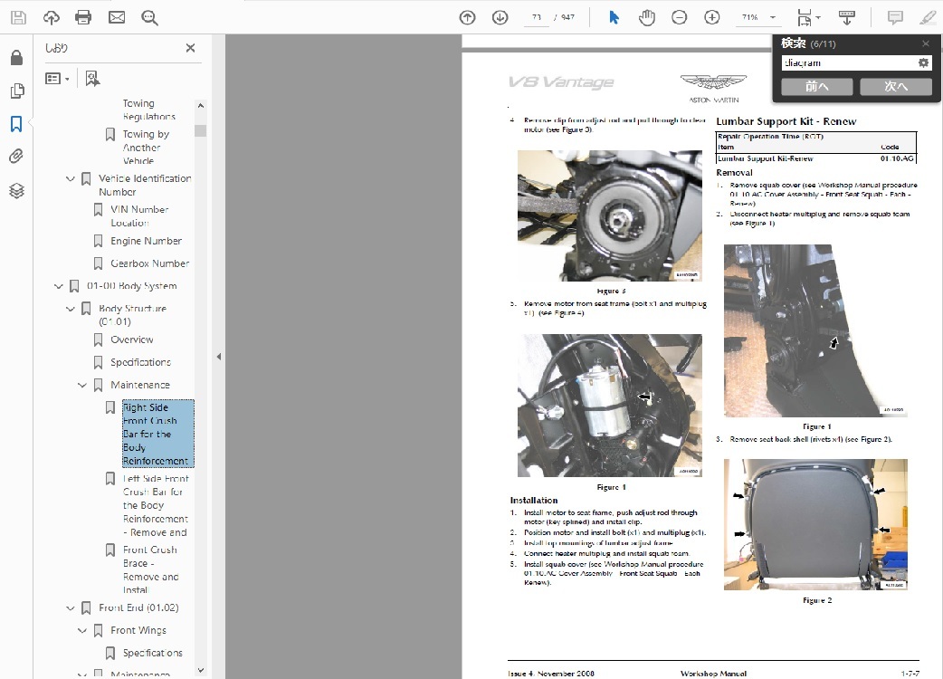The height and width of the screenshot is (679, 943).
Task: Show page thumbnails panel
Action: (17, 91)
